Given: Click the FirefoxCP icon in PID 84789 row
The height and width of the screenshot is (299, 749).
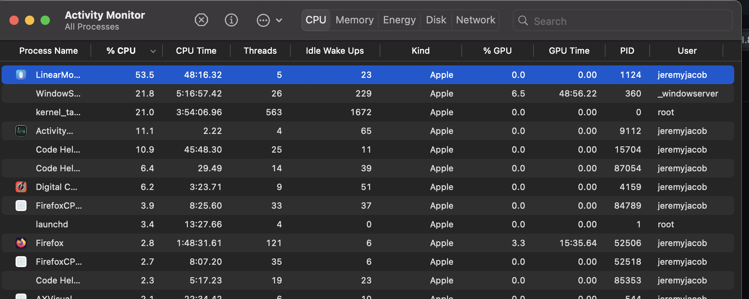Looking at the screenshot, I should pos(21,206).
